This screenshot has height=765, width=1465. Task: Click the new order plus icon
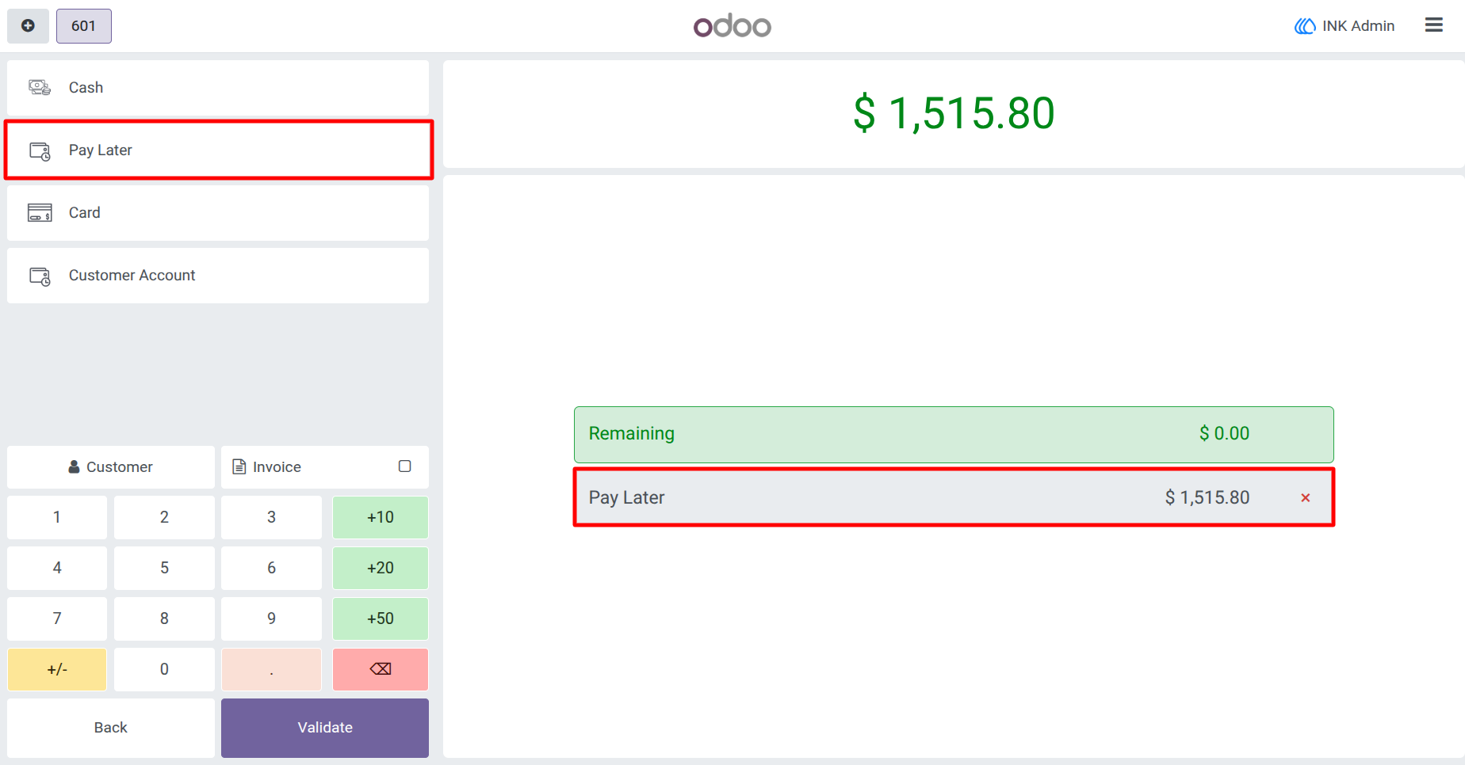coord(28,26)
